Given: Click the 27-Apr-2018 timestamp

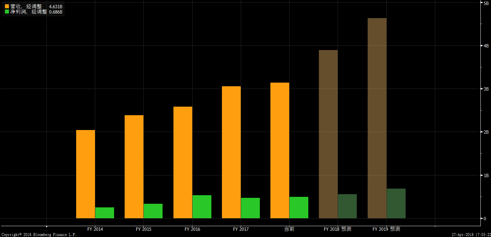Looking at the screenshot, I should 470,235.
